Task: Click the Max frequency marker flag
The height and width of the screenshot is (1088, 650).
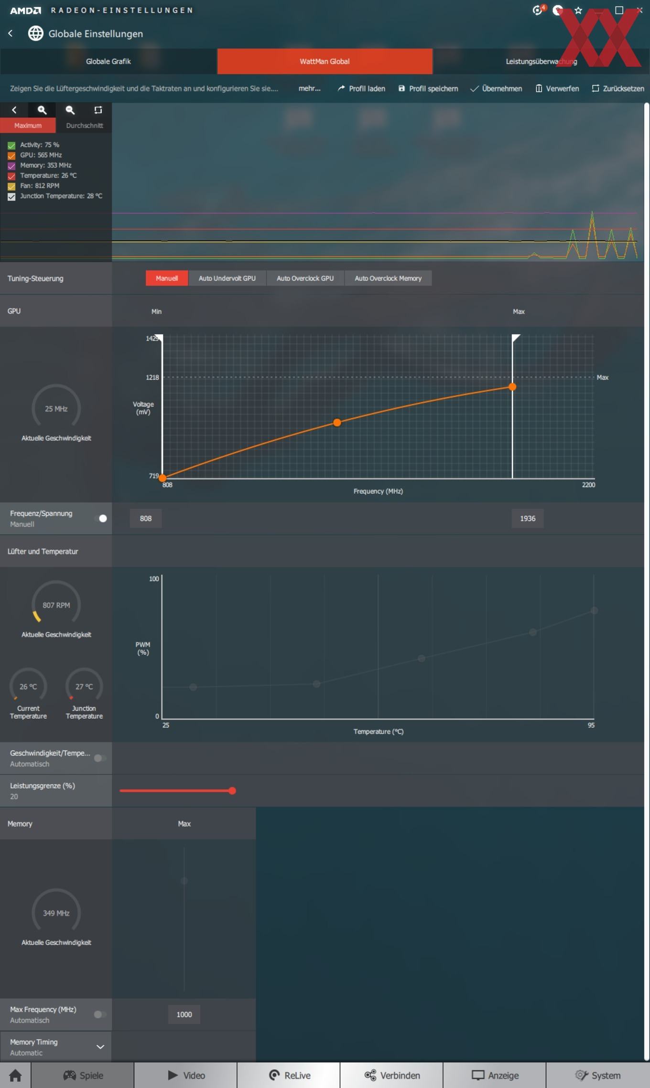Action: pyautogui.click(x=515, y=339)
